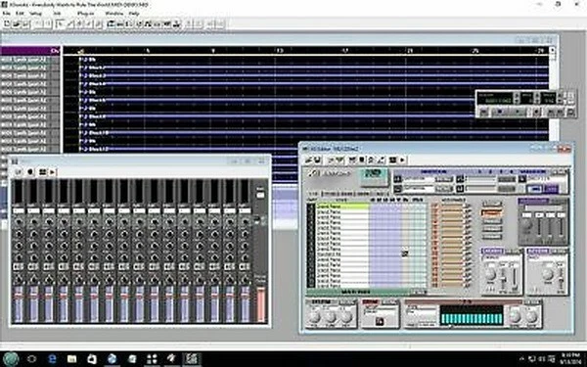Click measure 5 on the timeline ruler
Screen dimensions: 587x367
(148, 51)
